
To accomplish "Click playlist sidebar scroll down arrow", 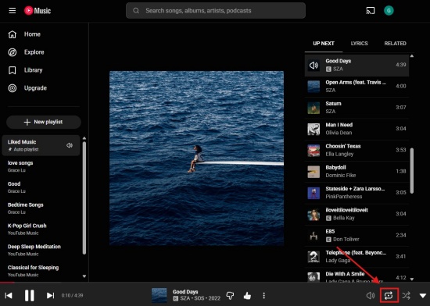I will point(84,276).
